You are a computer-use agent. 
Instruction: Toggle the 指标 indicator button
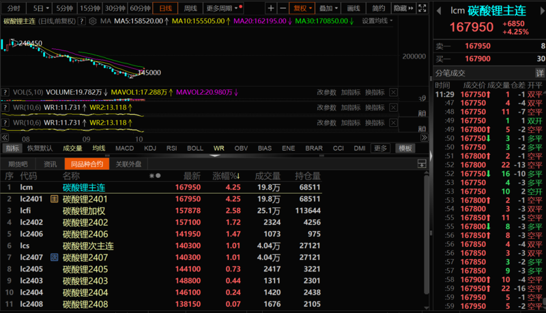(12, 148)
